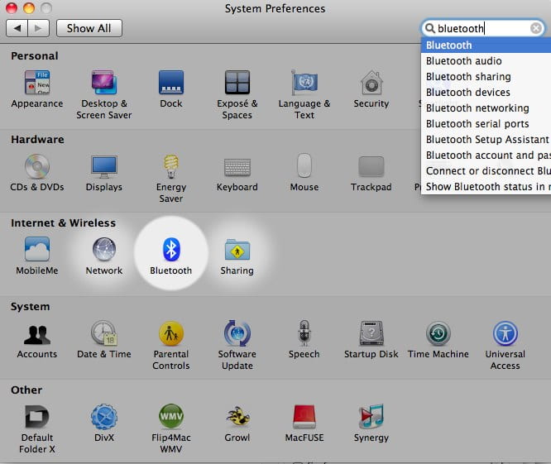This screenshot has height=464, width=551.
Task: Open MobileMe preferences
Action: coord(37,256)
